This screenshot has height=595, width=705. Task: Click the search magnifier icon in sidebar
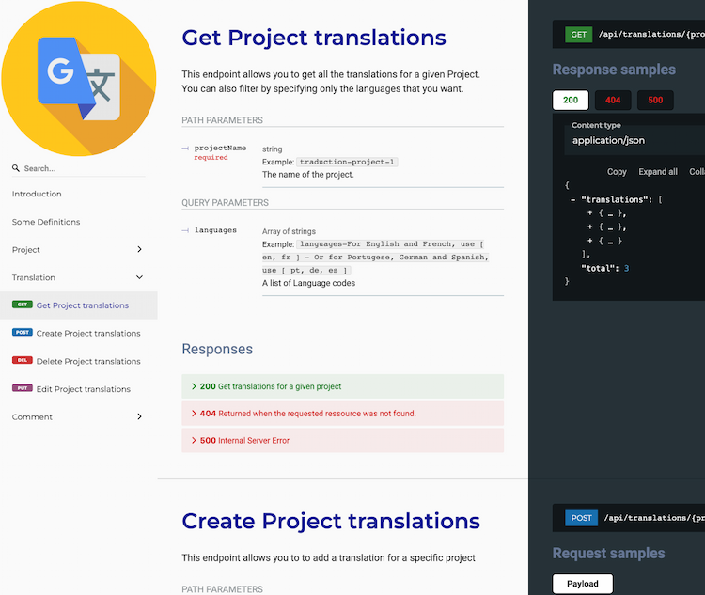click(16, 169)
